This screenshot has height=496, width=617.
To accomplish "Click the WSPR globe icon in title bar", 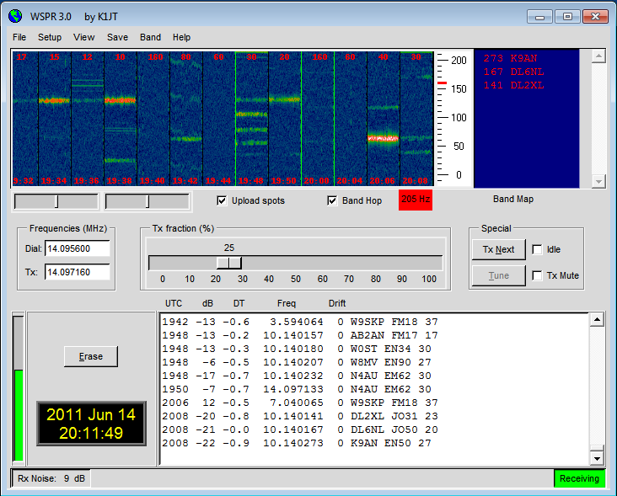I will point(16,16).
